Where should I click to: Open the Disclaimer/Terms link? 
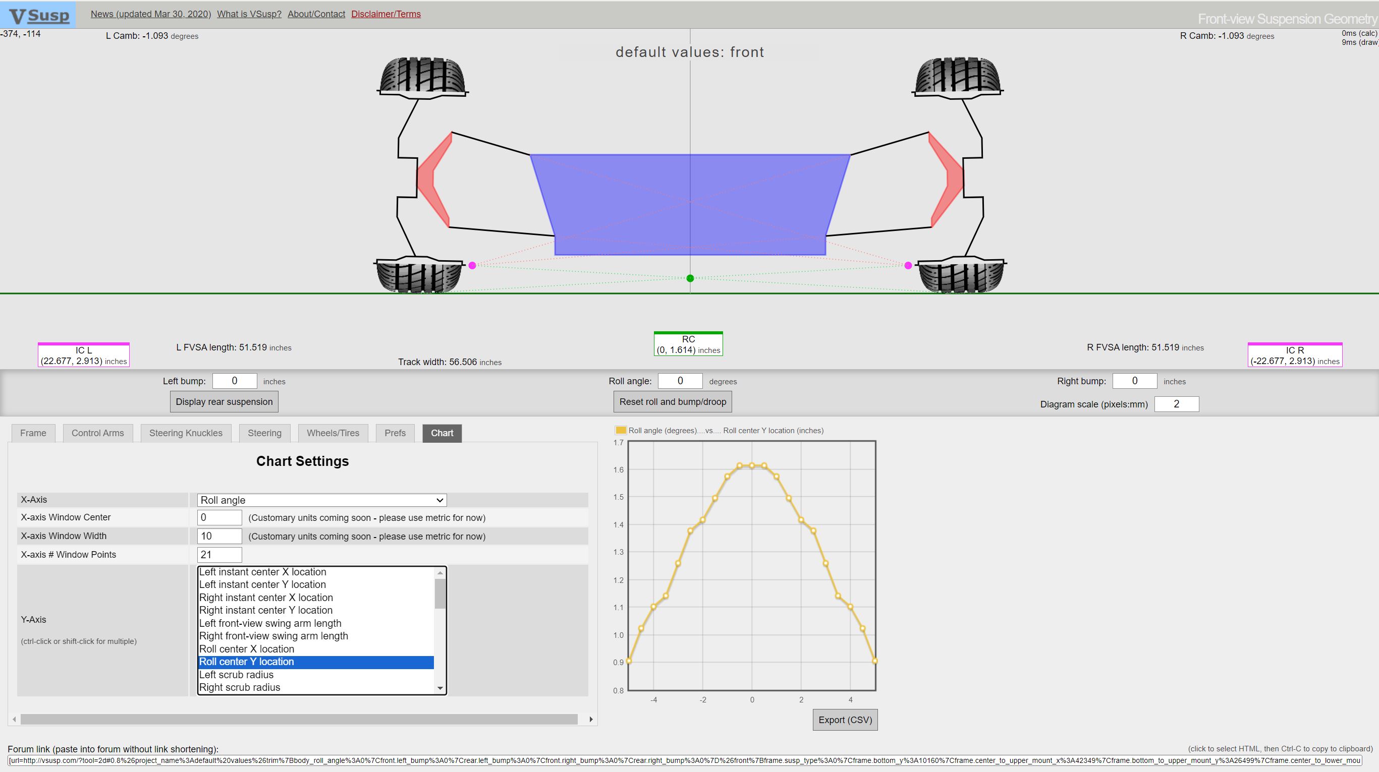coord(385,14)
